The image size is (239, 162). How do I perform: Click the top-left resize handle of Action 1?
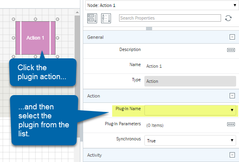click(x=13, y=19)
